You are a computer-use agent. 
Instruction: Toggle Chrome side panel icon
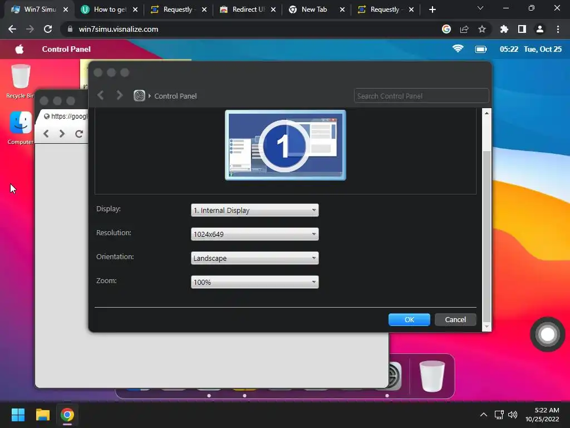point(522,29)
